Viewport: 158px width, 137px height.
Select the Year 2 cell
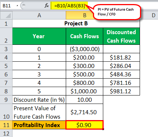pyautogui.click(x=39, y=66)
